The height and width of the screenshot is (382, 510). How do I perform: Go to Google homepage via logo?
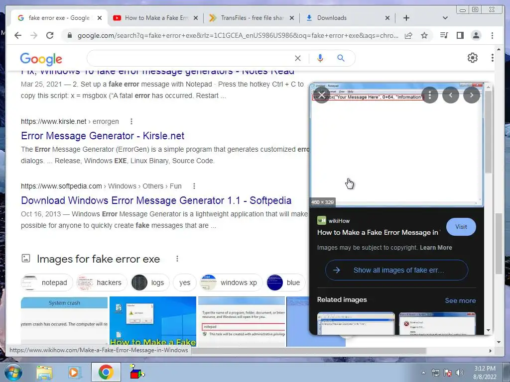pos(41,59)
